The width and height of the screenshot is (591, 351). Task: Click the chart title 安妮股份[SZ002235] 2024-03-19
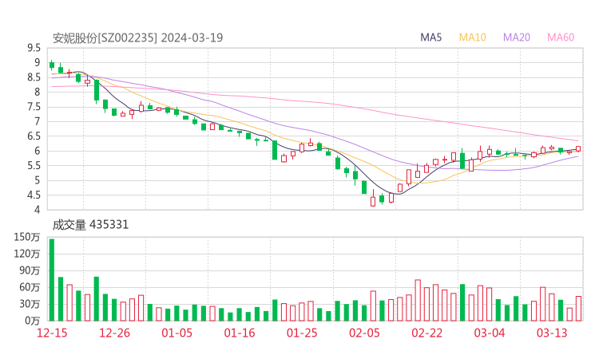click(138, 37)
